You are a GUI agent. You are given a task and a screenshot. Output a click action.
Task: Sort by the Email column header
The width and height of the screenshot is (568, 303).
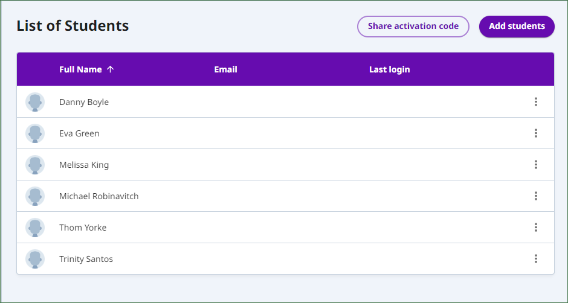(225, 69)
